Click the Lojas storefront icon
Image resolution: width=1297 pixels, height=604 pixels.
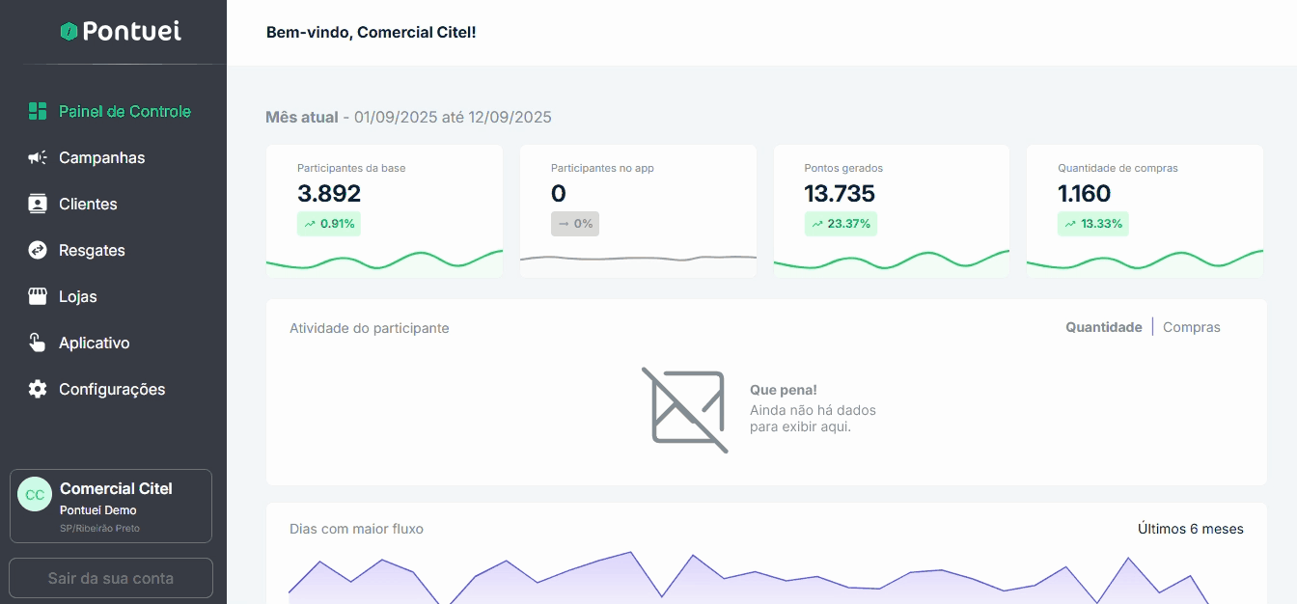click(38, 296)
